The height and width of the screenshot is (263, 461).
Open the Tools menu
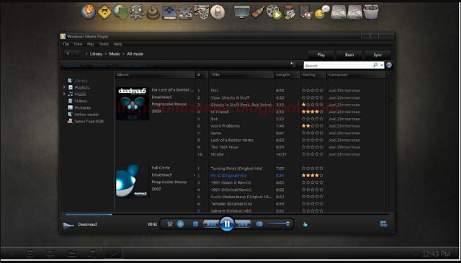(x=104, y=44)
